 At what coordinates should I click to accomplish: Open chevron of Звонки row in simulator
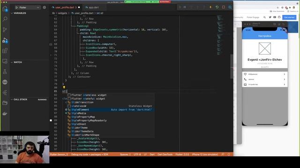285,79
